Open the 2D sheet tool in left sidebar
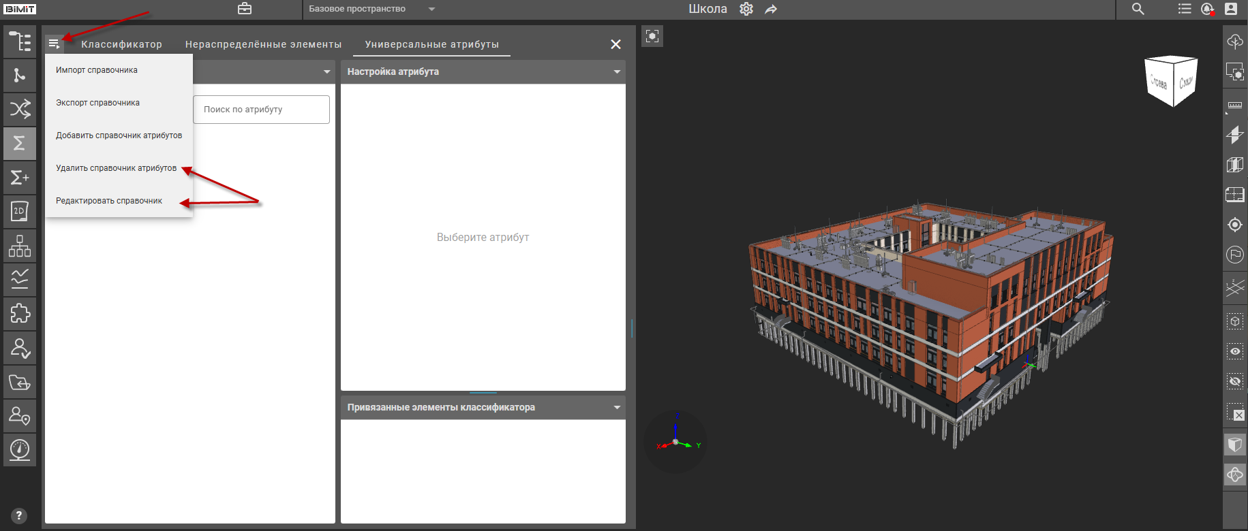This screenshot has height=531, width=1248. (x=20, y=212)
